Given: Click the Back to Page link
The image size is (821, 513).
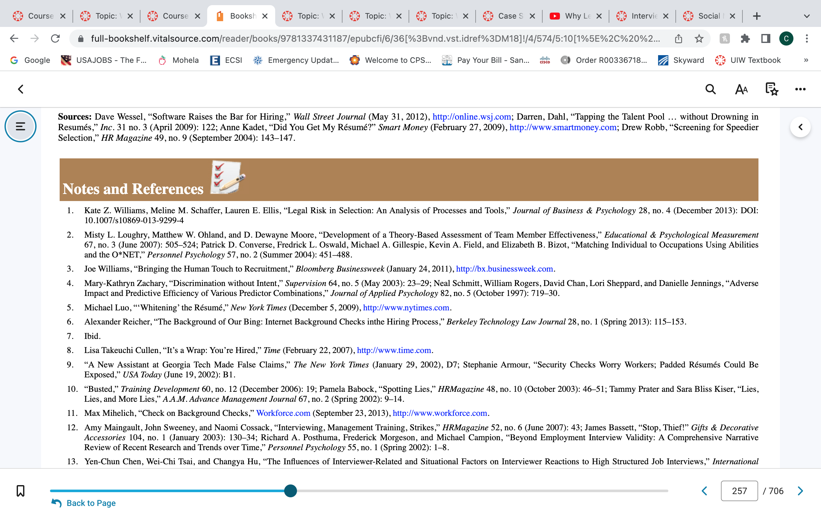Looking at the screenshot, I should coord(83,503).
